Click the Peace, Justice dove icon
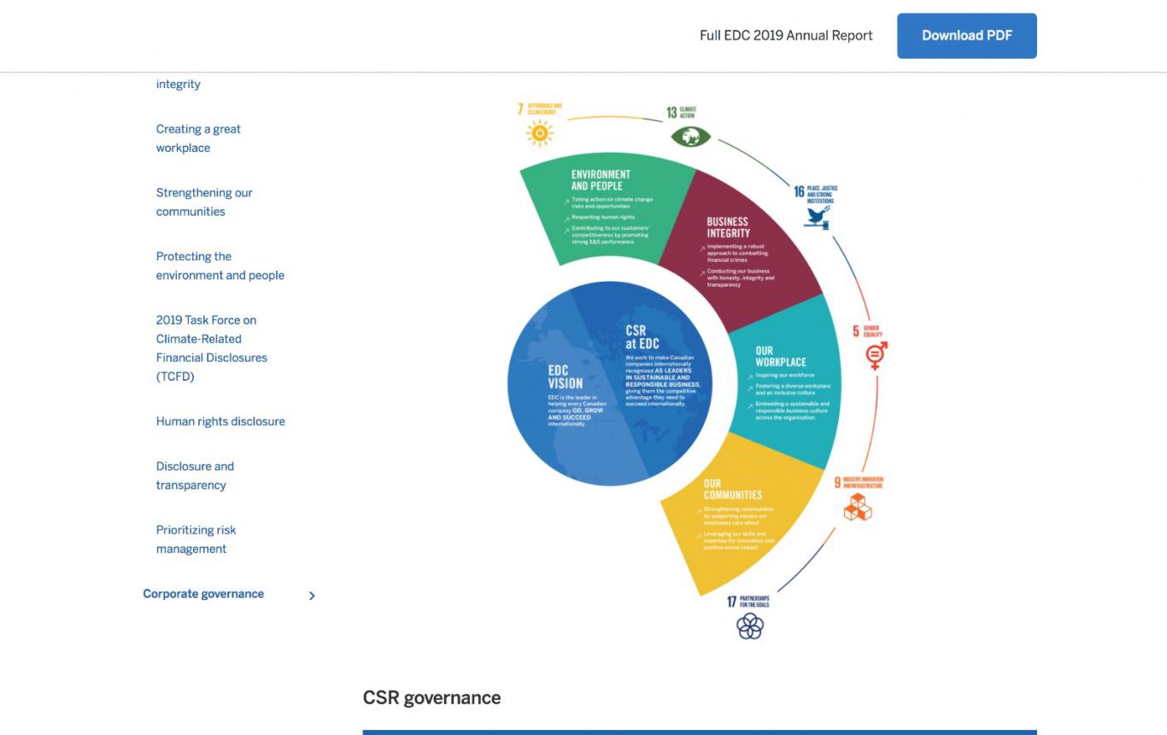Screen dimensions: 1167x735 pos(818,218)
